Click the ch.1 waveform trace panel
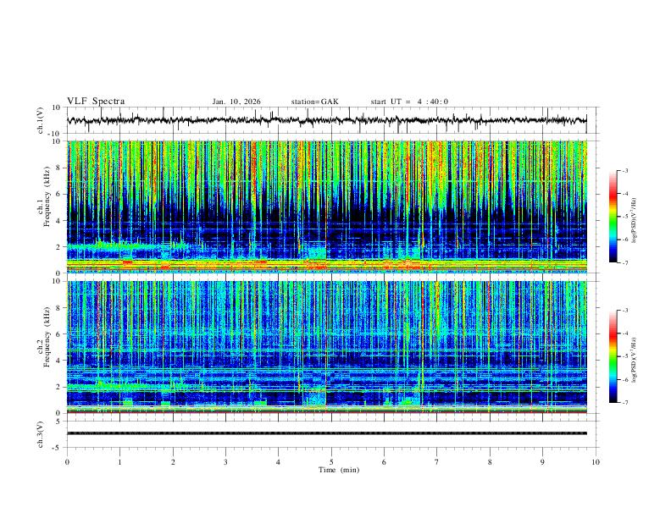671x518 pixels. (327, 120)
